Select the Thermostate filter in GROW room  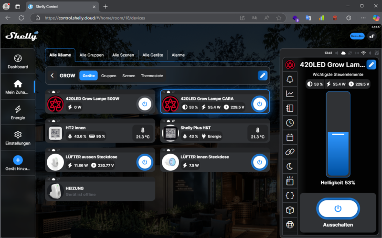(152, 76)
